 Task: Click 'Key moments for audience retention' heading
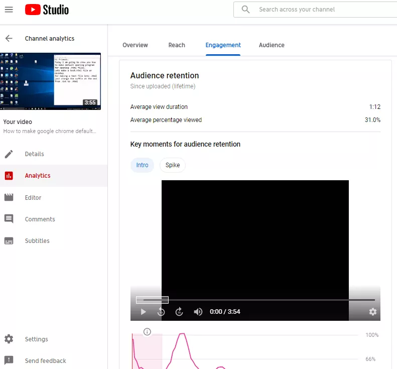click(x=185, y=144)
